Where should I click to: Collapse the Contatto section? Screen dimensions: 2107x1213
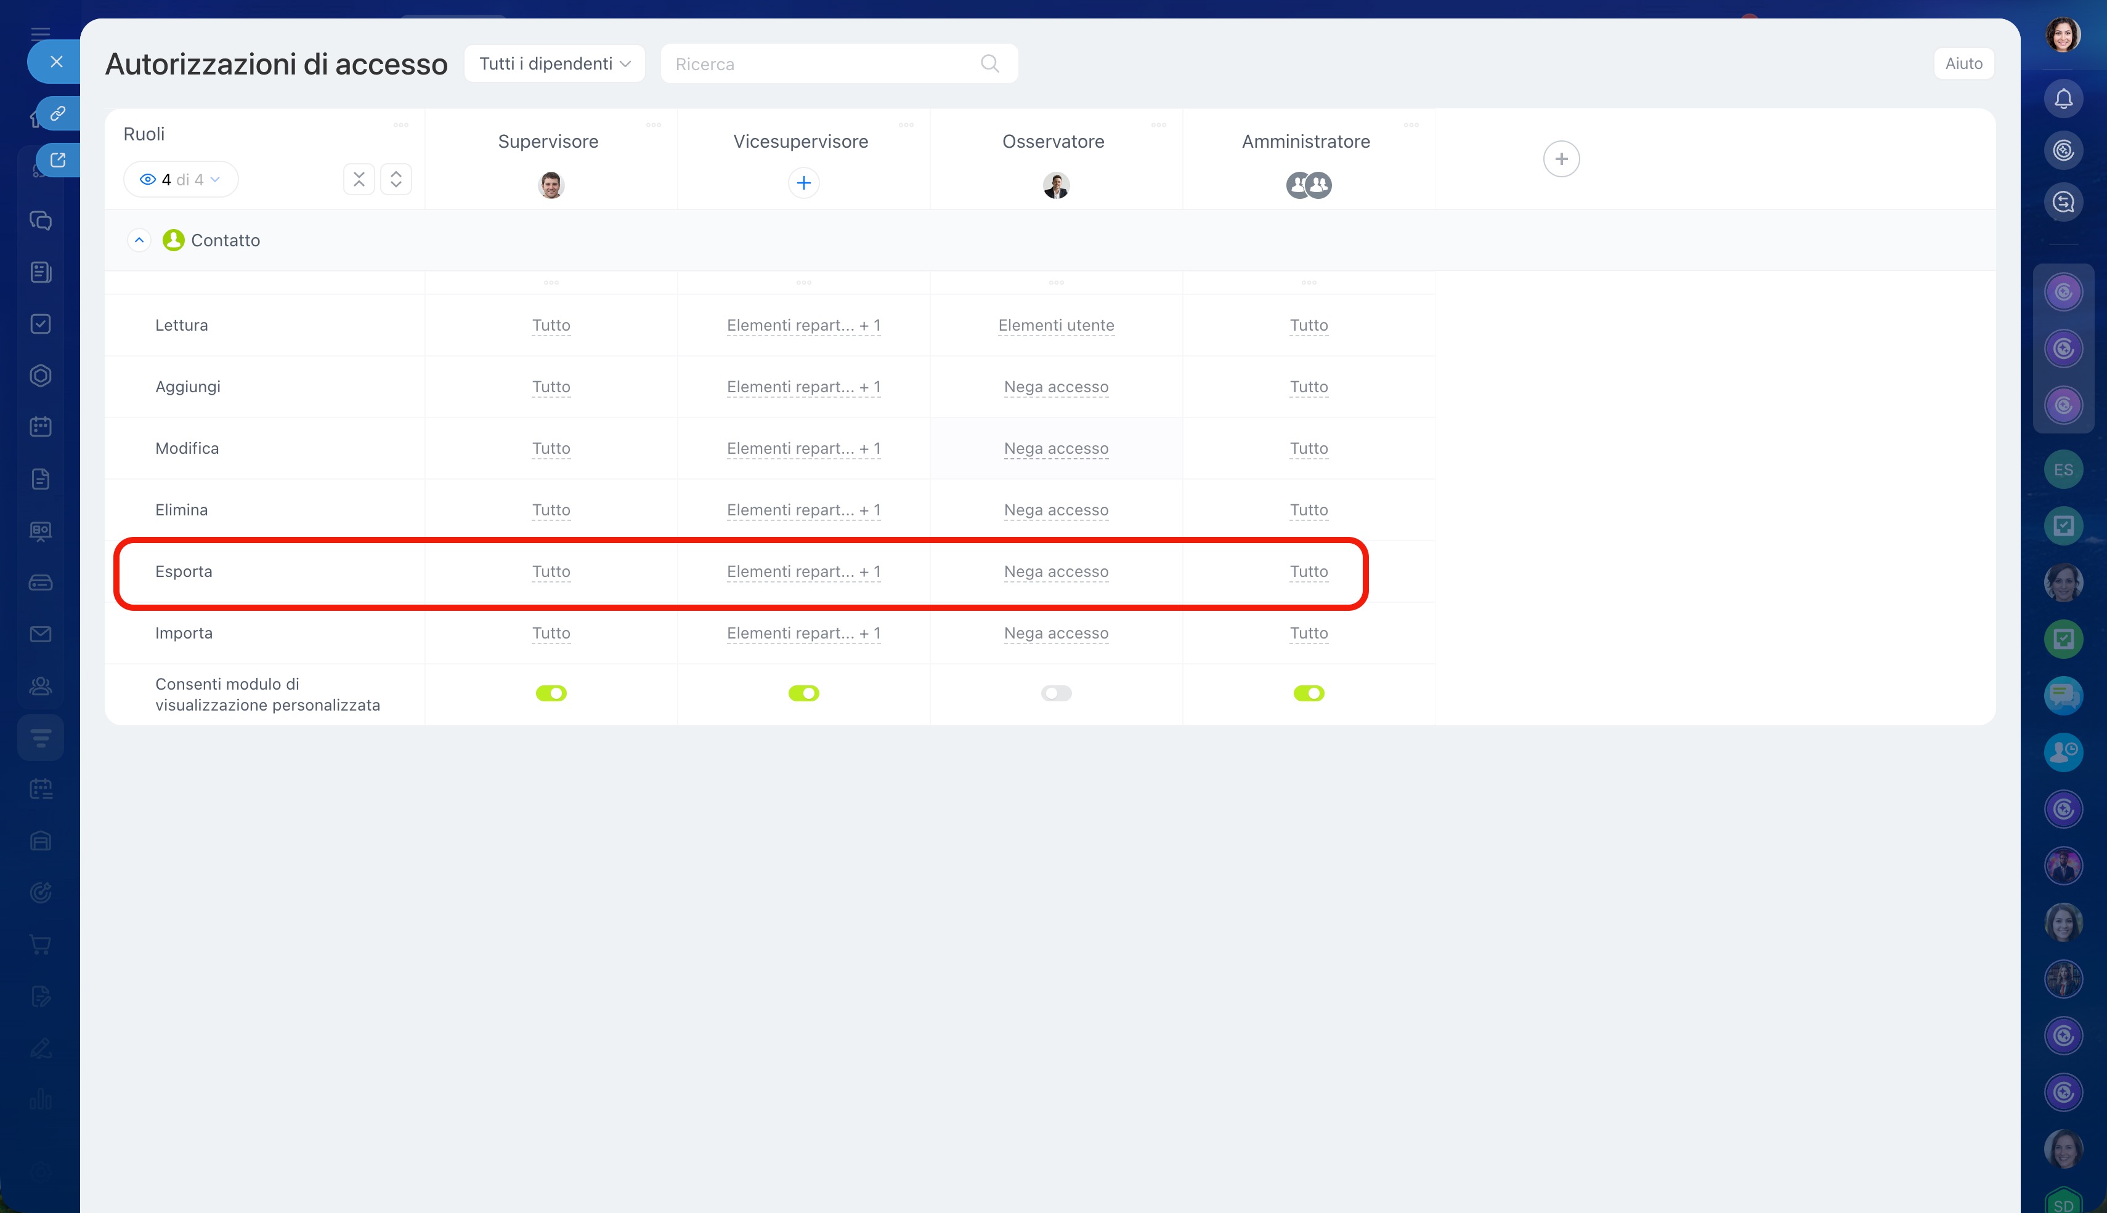pos(139,240)
